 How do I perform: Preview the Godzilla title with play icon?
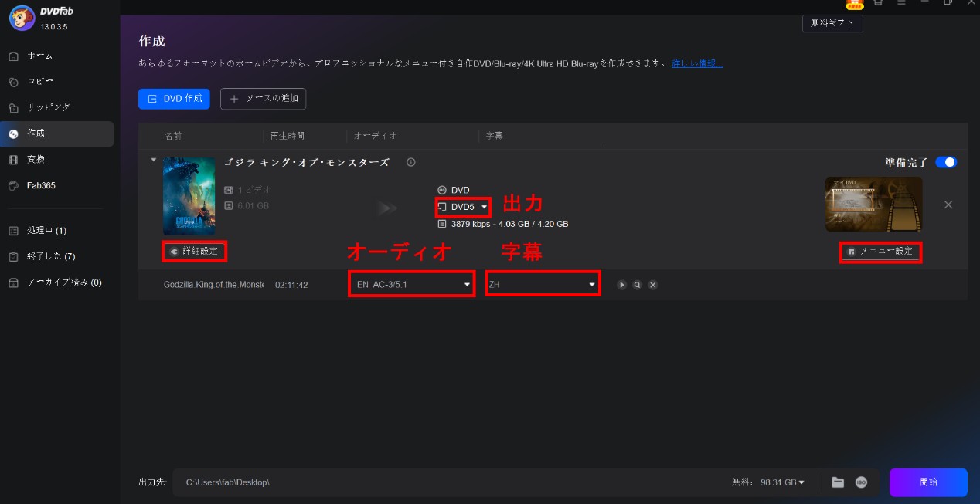[x=621, y=285]
